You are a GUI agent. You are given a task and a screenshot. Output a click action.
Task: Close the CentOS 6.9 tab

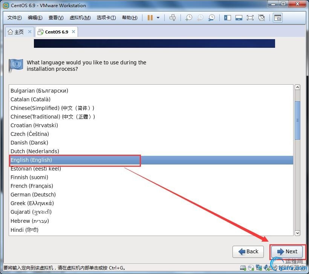(73, 32)
